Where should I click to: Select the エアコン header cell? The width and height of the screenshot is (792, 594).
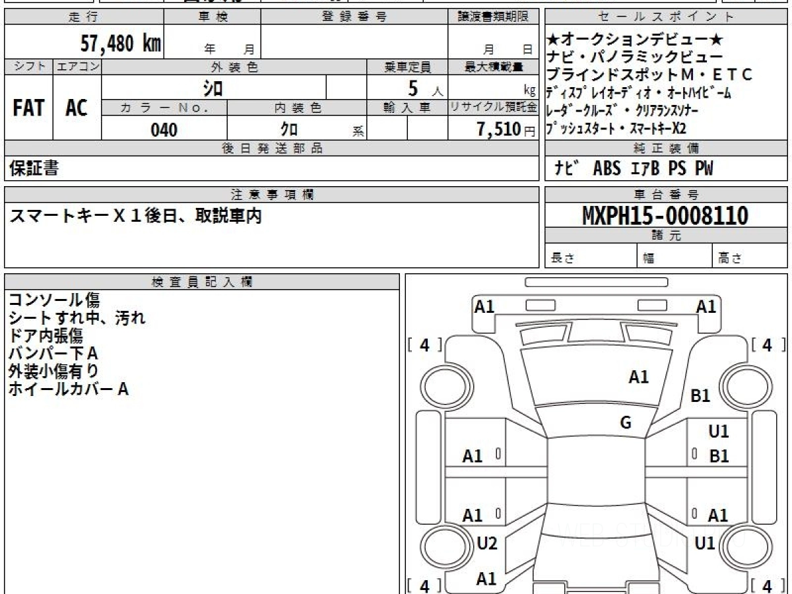(77, 67)
